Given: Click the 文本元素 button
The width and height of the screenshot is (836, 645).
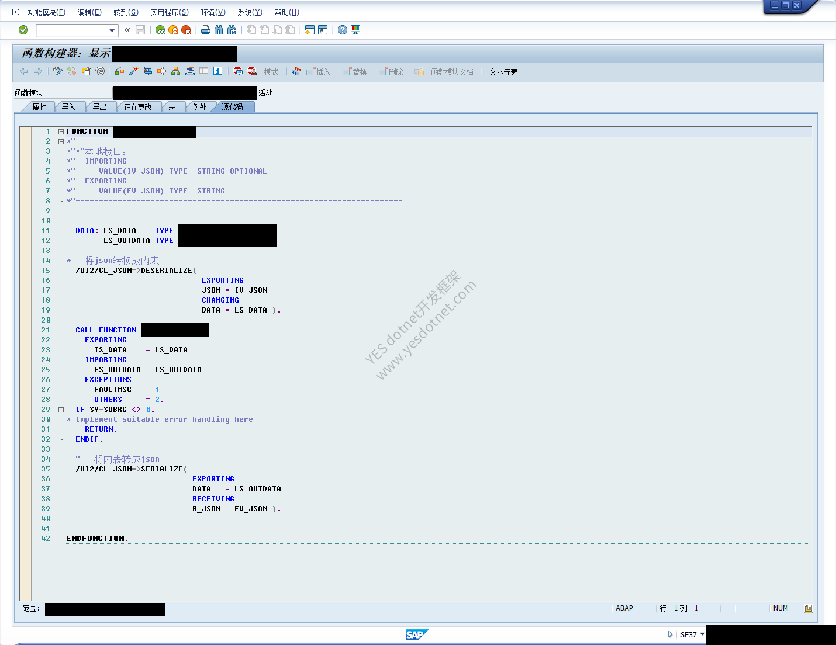Looking at the screenshot, I should pyautogui.click(x=503, y=72).
